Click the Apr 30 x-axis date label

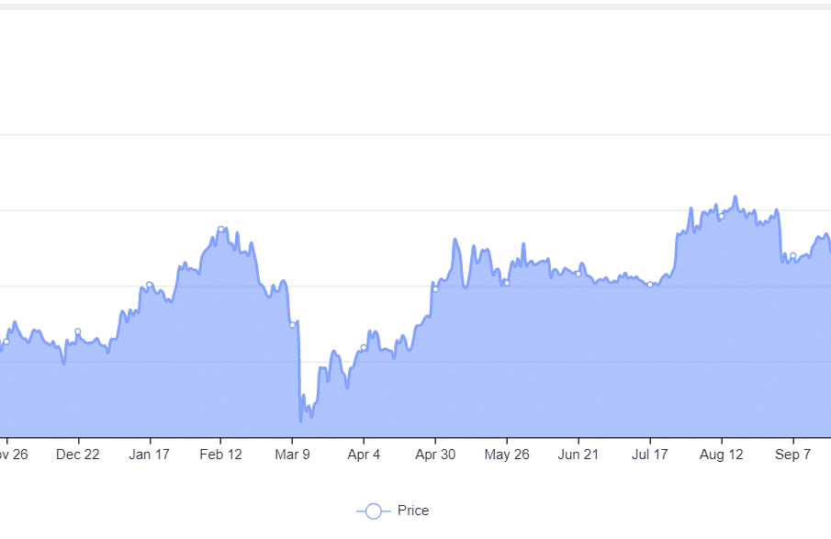click(435, 455)
